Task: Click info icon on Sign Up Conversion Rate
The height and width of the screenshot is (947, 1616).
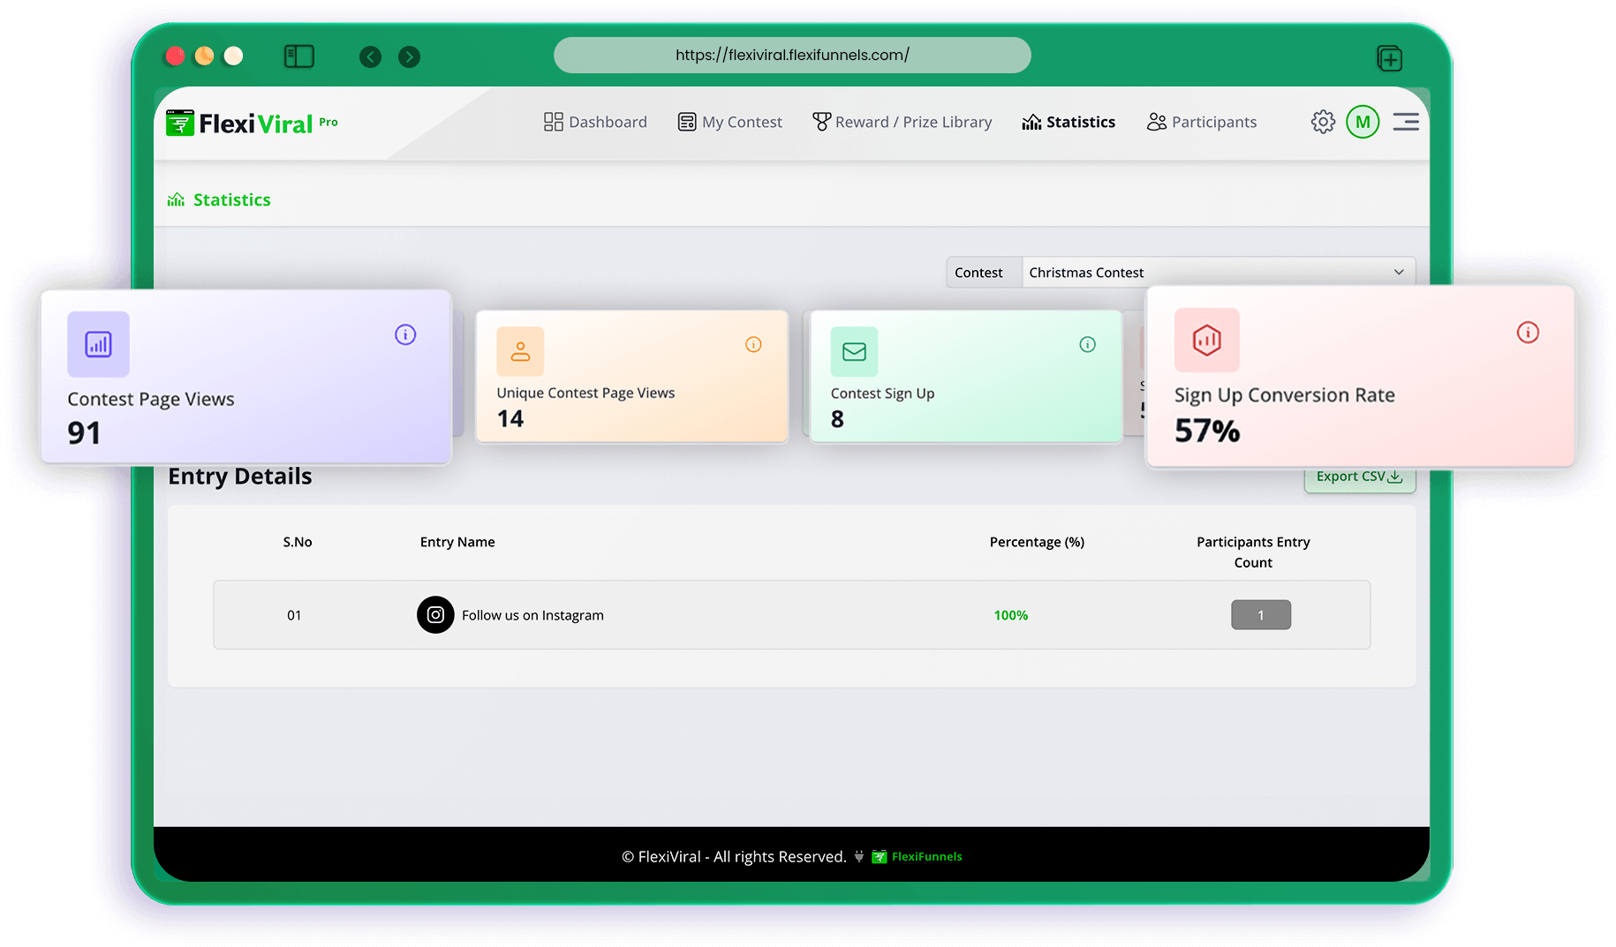Action: pos(1528,332)
